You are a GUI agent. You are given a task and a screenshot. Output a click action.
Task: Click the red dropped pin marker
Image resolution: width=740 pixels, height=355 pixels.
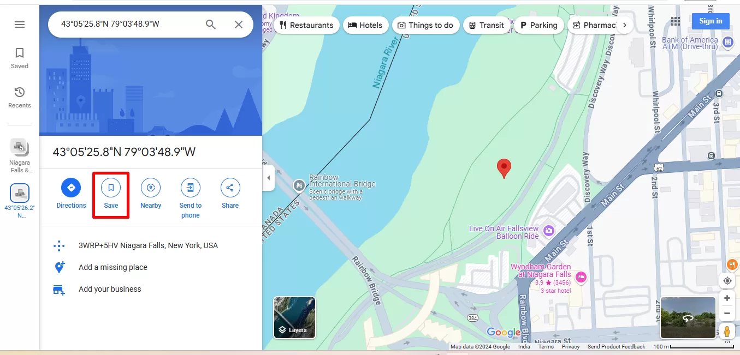click(x=504, y=169)
